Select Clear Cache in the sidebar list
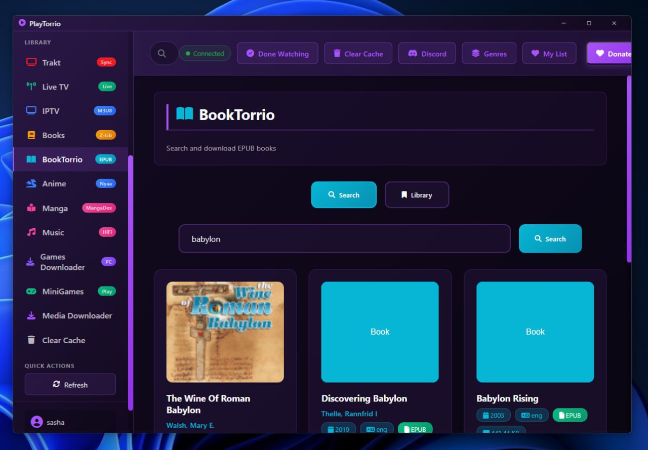The height and width of the screenshot is (450, 648). 71,340
